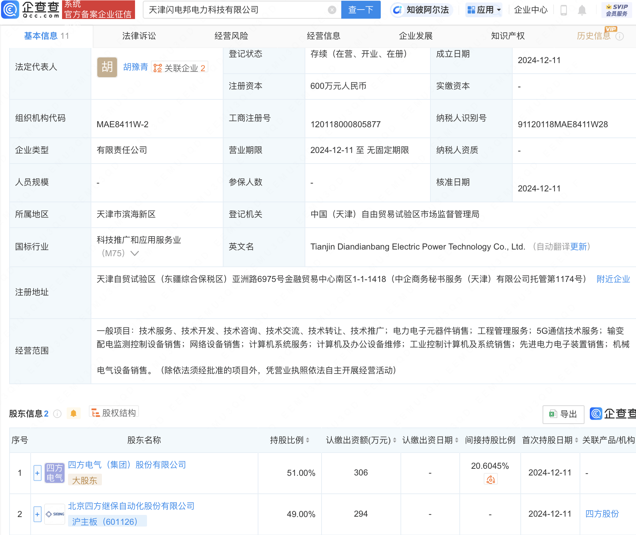Click the 胡 avatar of the legal representative
The image size is (636, 535).
pyautogui.click(x=107, y=67)
